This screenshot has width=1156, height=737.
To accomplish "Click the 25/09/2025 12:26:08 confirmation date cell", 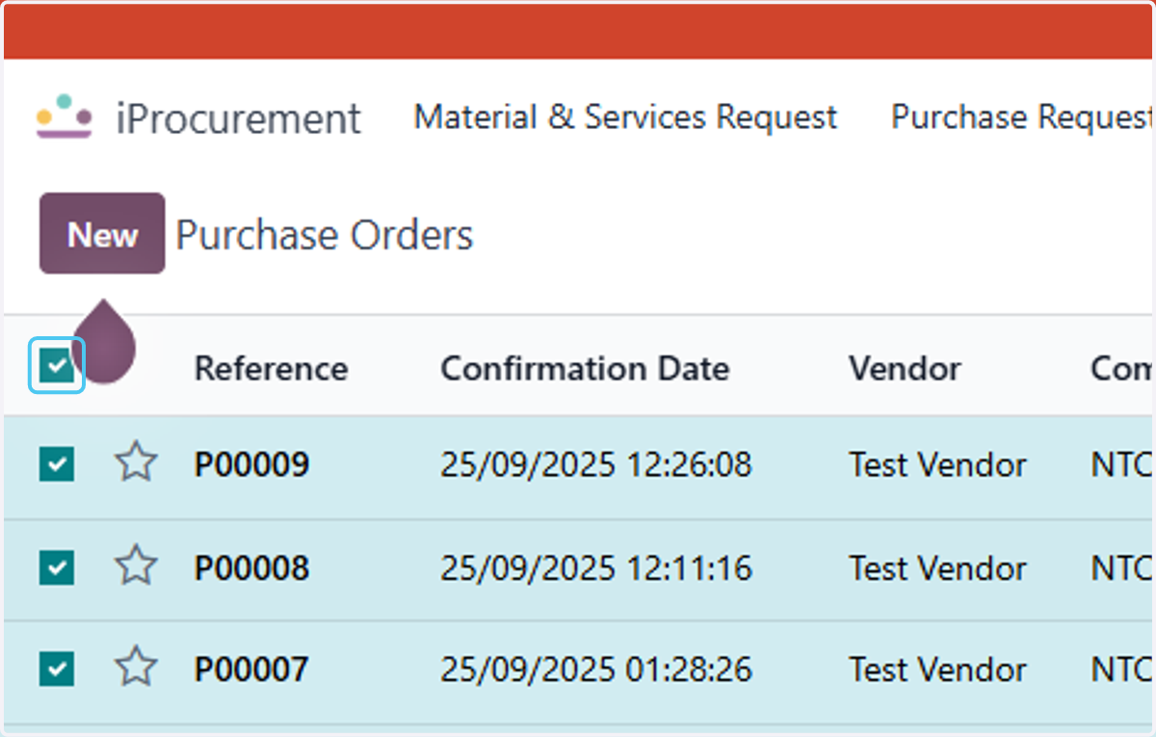I will tap(595, 465).
